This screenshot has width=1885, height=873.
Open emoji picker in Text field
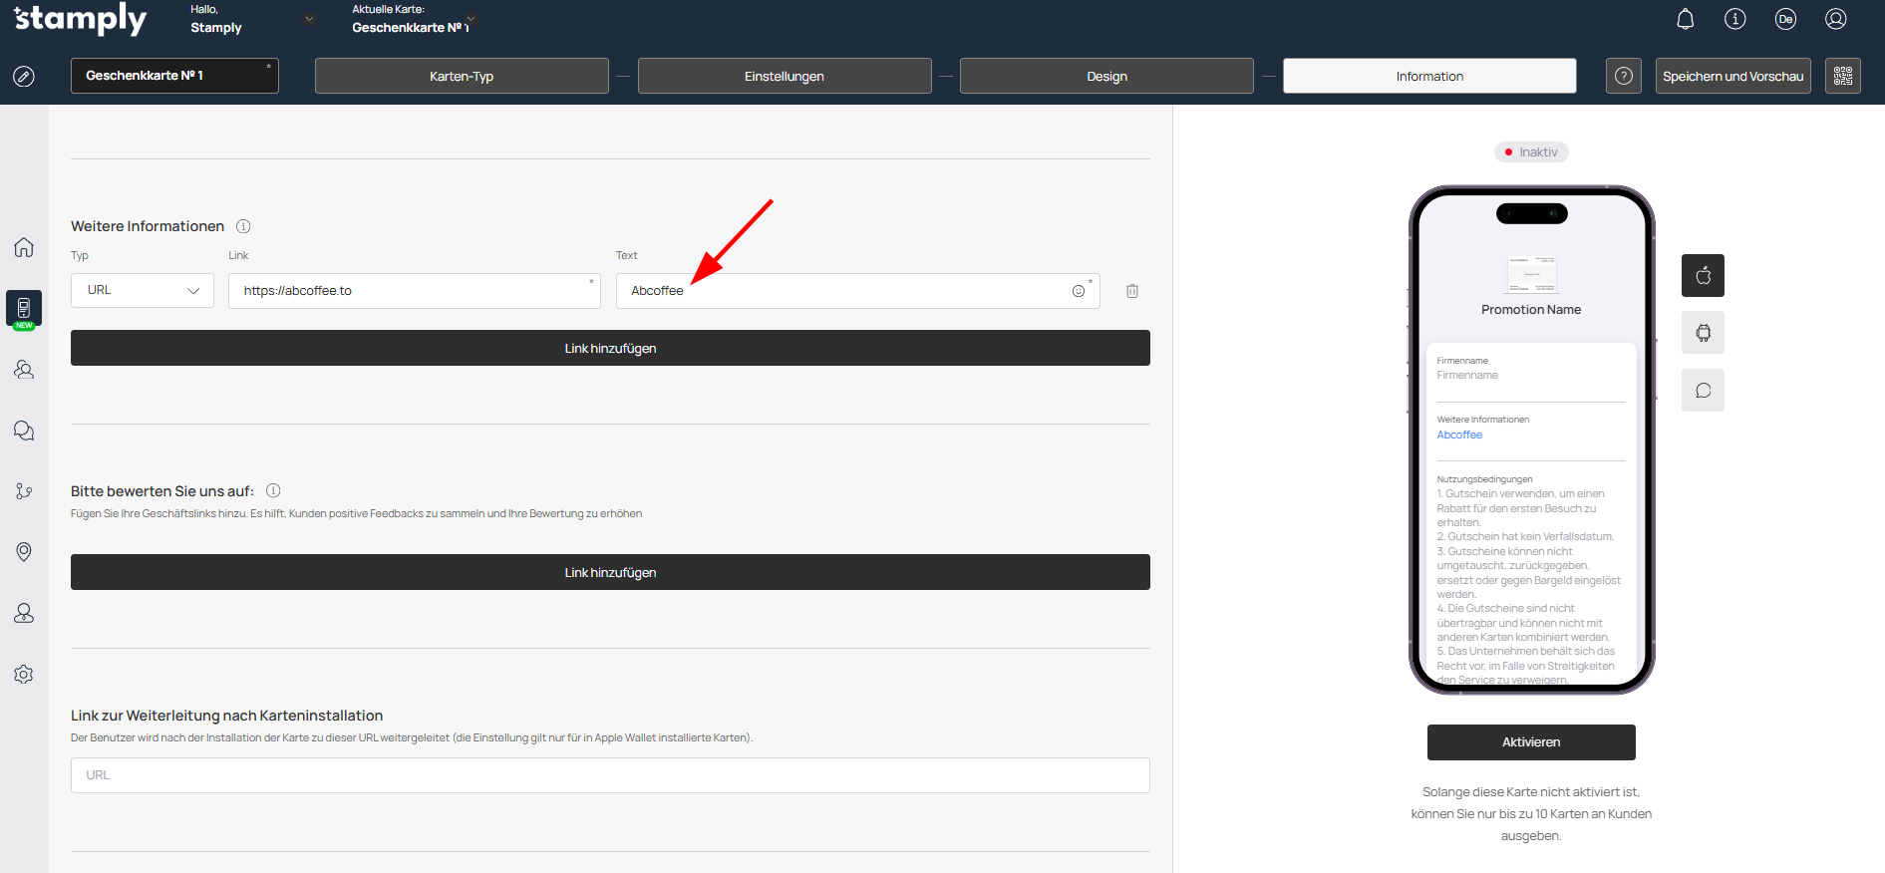point(1078,291)
